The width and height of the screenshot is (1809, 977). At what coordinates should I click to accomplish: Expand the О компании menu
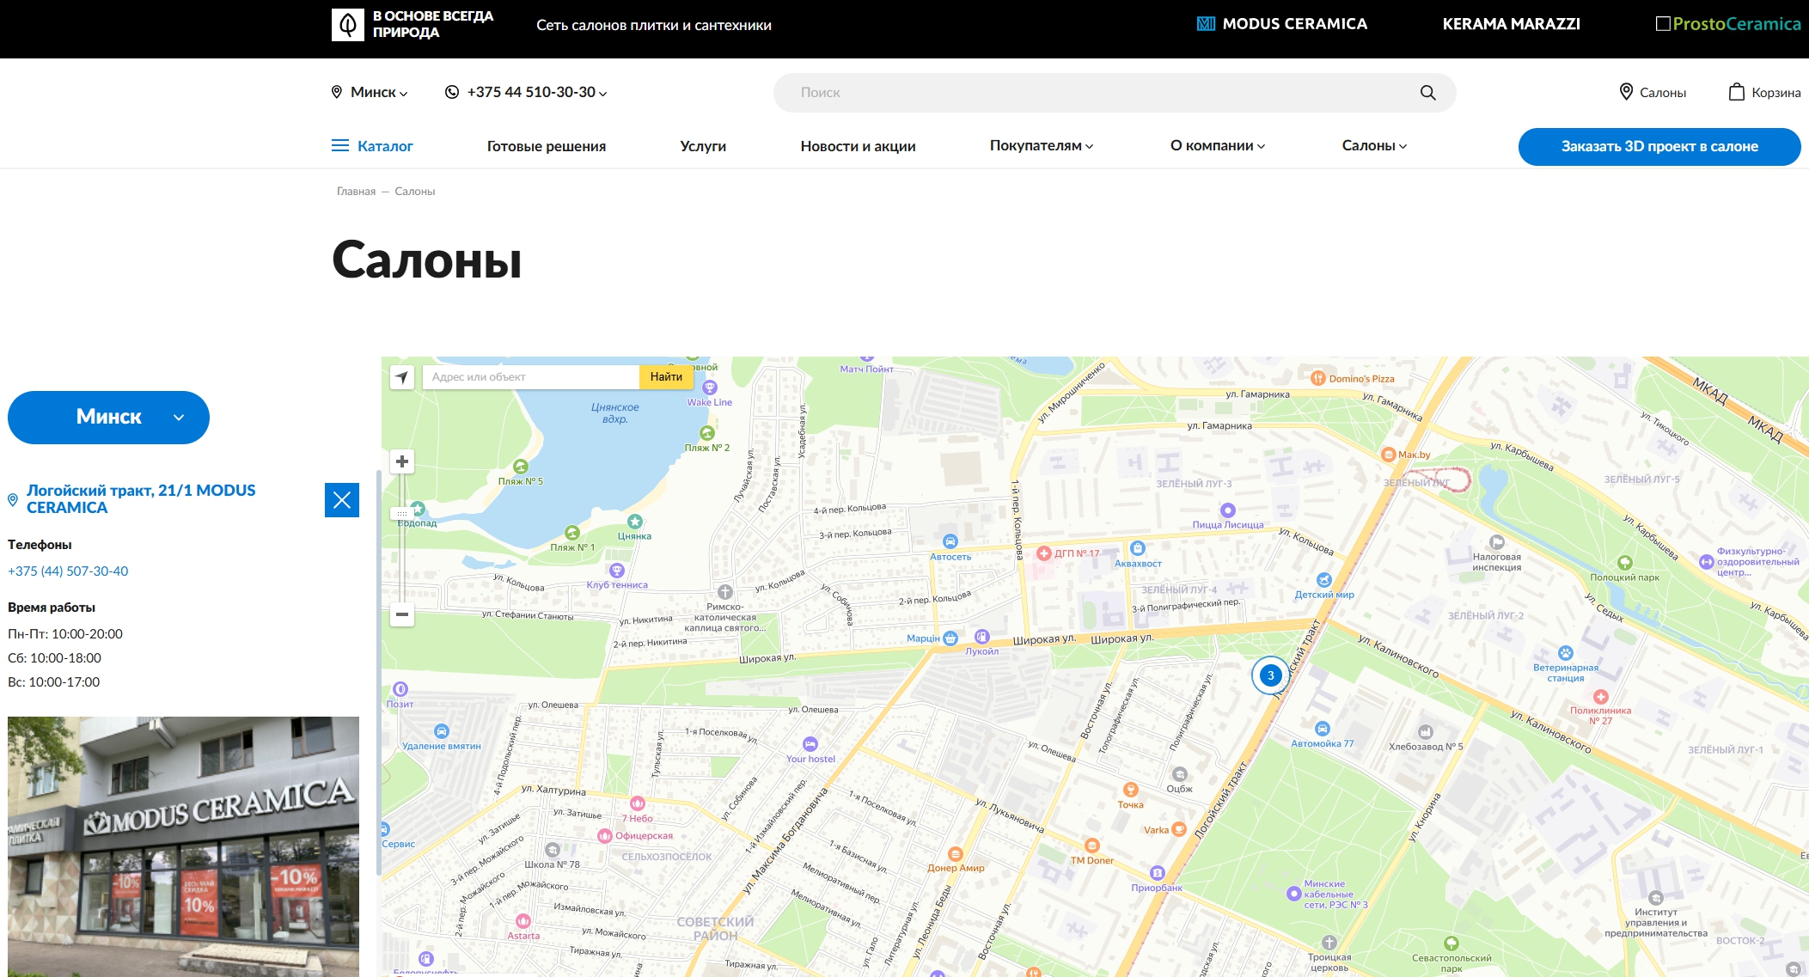[1218, 146]
